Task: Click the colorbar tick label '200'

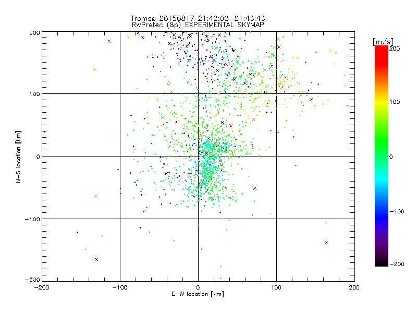Action: point(395,49)
